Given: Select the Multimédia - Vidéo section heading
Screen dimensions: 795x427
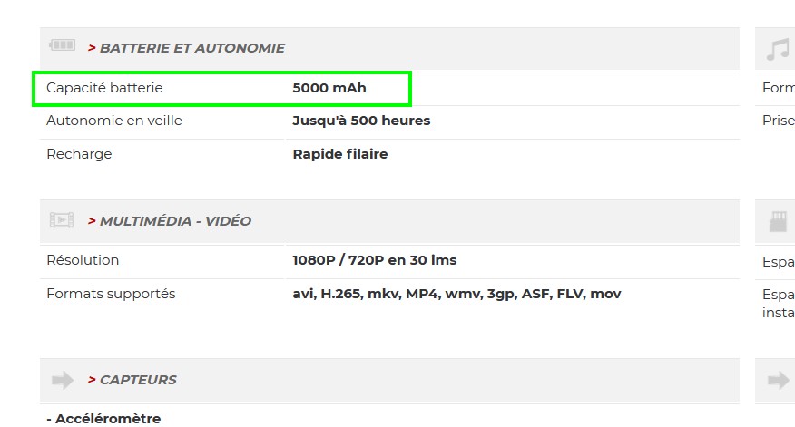Looking at the screenshot, I should [x=175, y=221].
